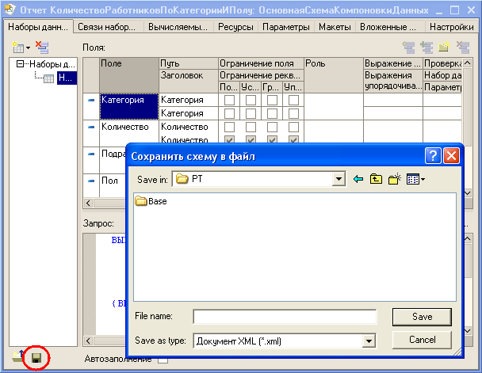Toggle first attribute restriction checkbox for Категория
The height and width of the screenshot is (373, 482).
tap(229, 113)
